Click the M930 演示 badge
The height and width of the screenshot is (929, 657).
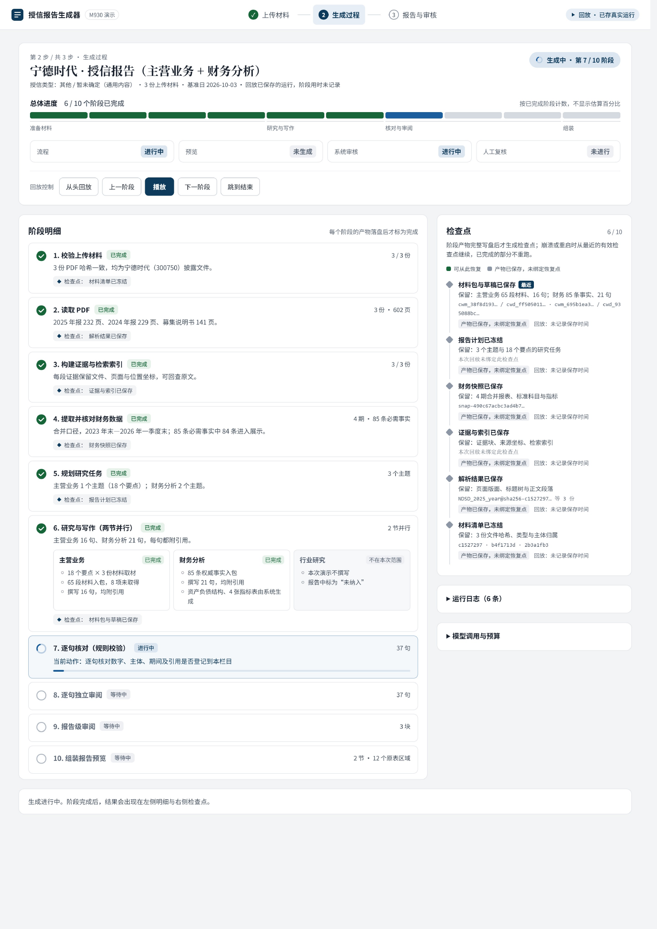pos(102,15)
